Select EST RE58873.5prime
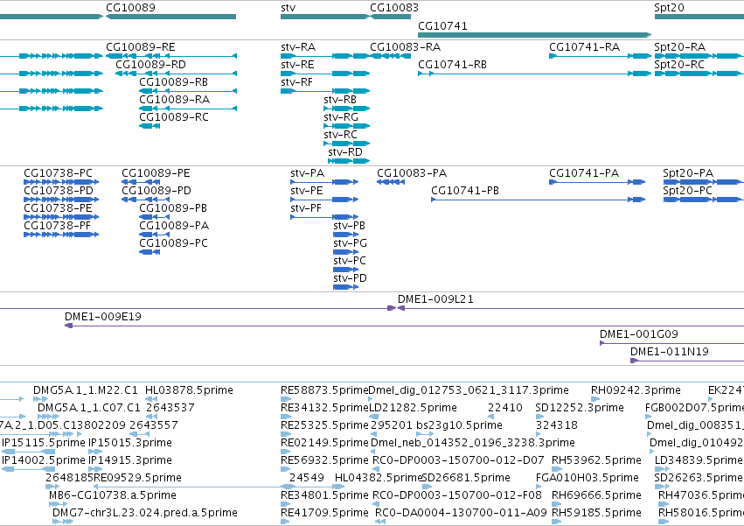The width and height of the screenshot is (744, 526). click(285, 399)
